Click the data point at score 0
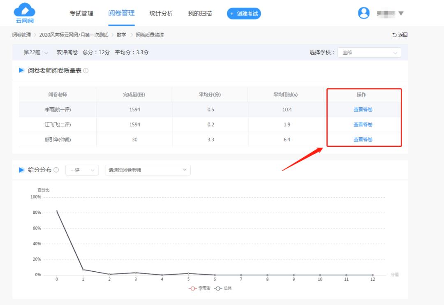444x305 pixels. pyautogui.click(x=57, y=212)
